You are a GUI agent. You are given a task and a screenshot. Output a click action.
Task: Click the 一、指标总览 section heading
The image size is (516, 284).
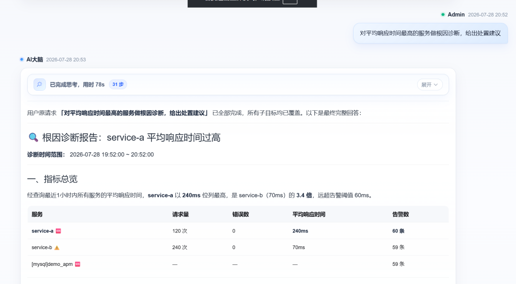pyautogui.click(x=53, y=179)
